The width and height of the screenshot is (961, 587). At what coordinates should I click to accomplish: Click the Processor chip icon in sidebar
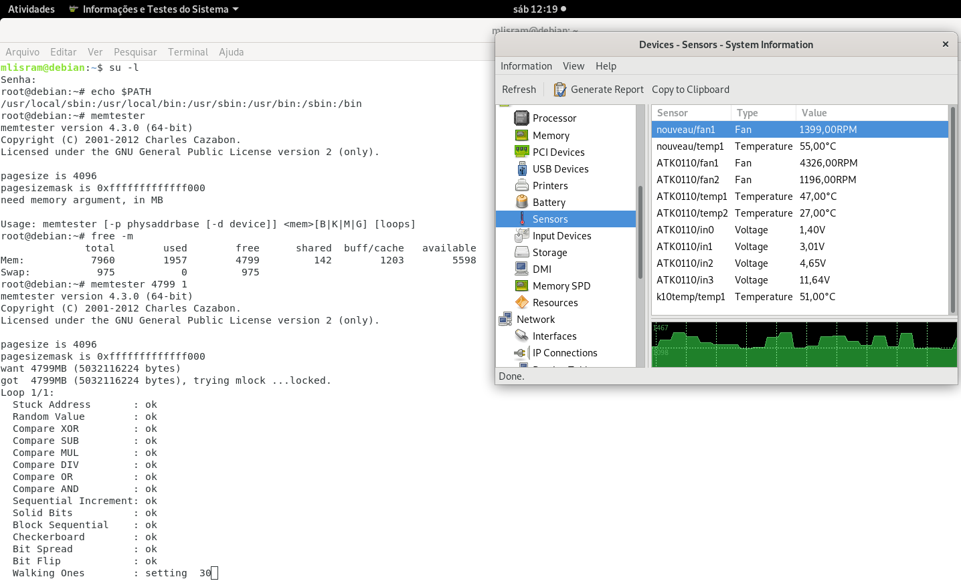(521, 118)
